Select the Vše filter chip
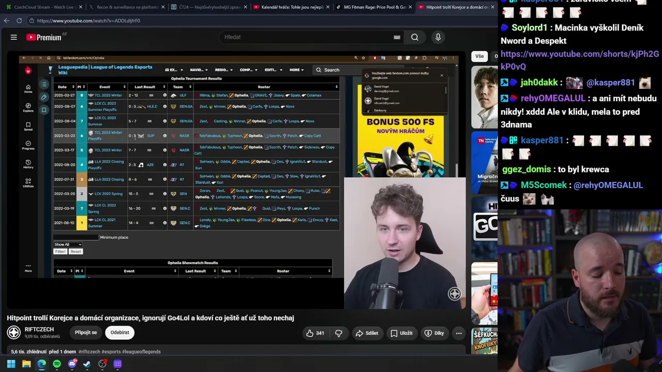 click(479, 56)
